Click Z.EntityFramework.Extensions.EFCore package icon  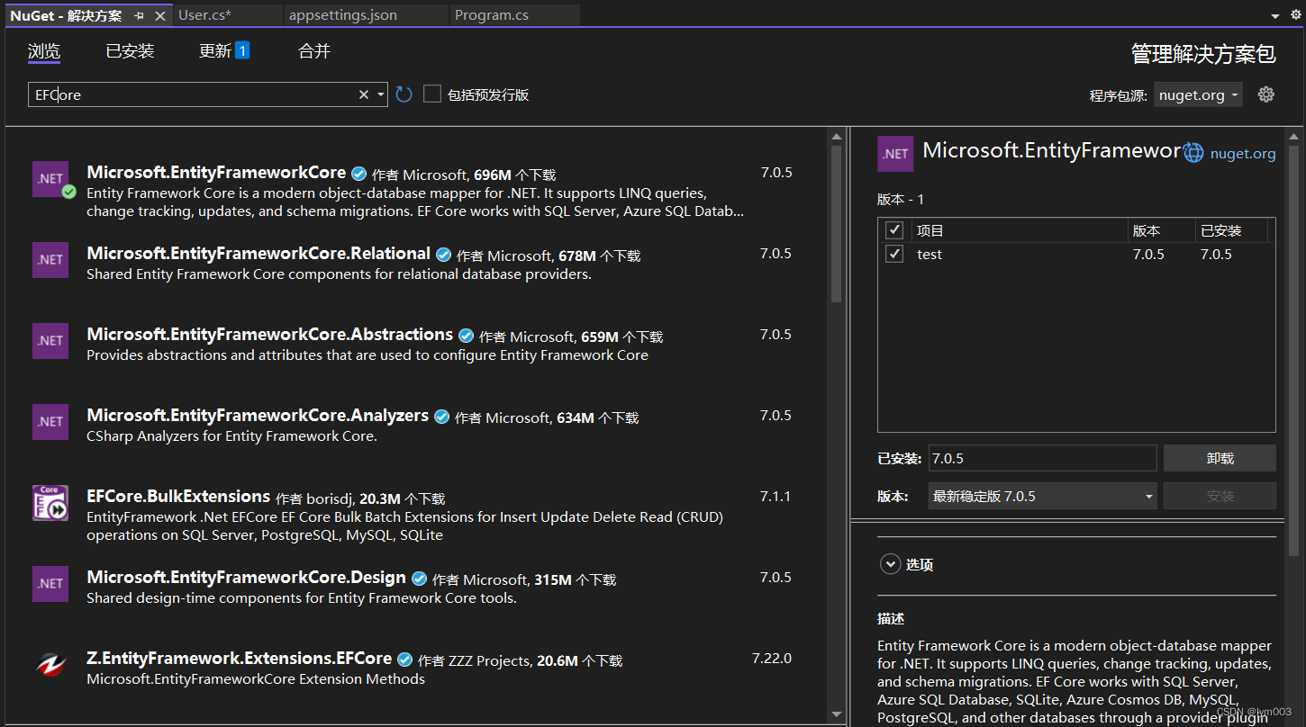pos(50,665)
